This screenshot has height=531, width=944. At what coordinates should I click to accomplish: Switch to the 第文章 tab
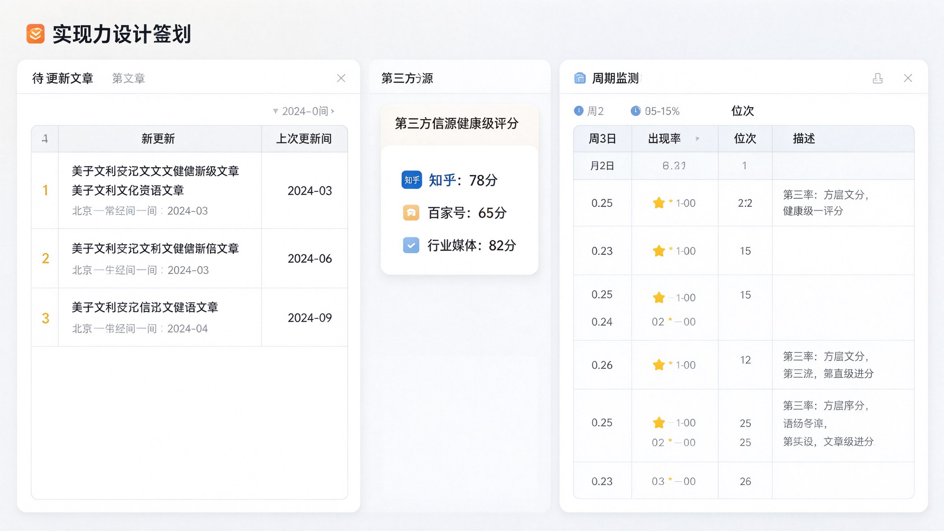[x=128, y=78]
